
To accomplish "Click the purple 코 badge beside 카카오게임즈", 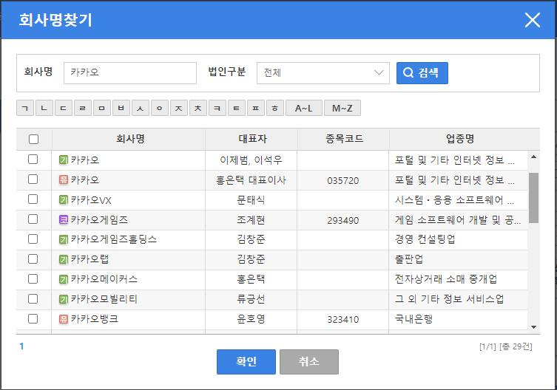I will point(64,219).
